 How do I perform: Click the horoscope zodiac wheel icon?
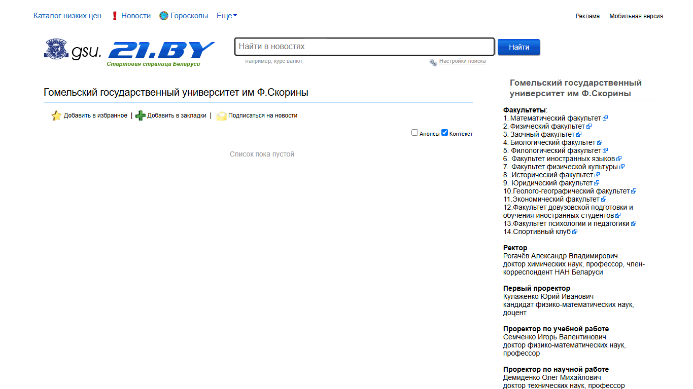click(163, 16)
